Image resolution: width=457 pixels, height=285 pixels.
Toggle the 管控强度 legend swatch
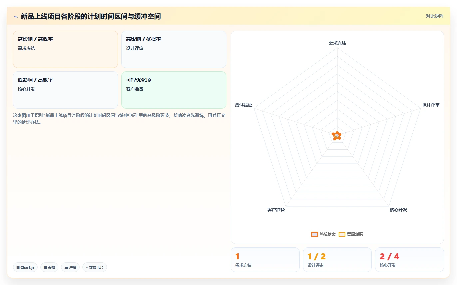[342, 234]
